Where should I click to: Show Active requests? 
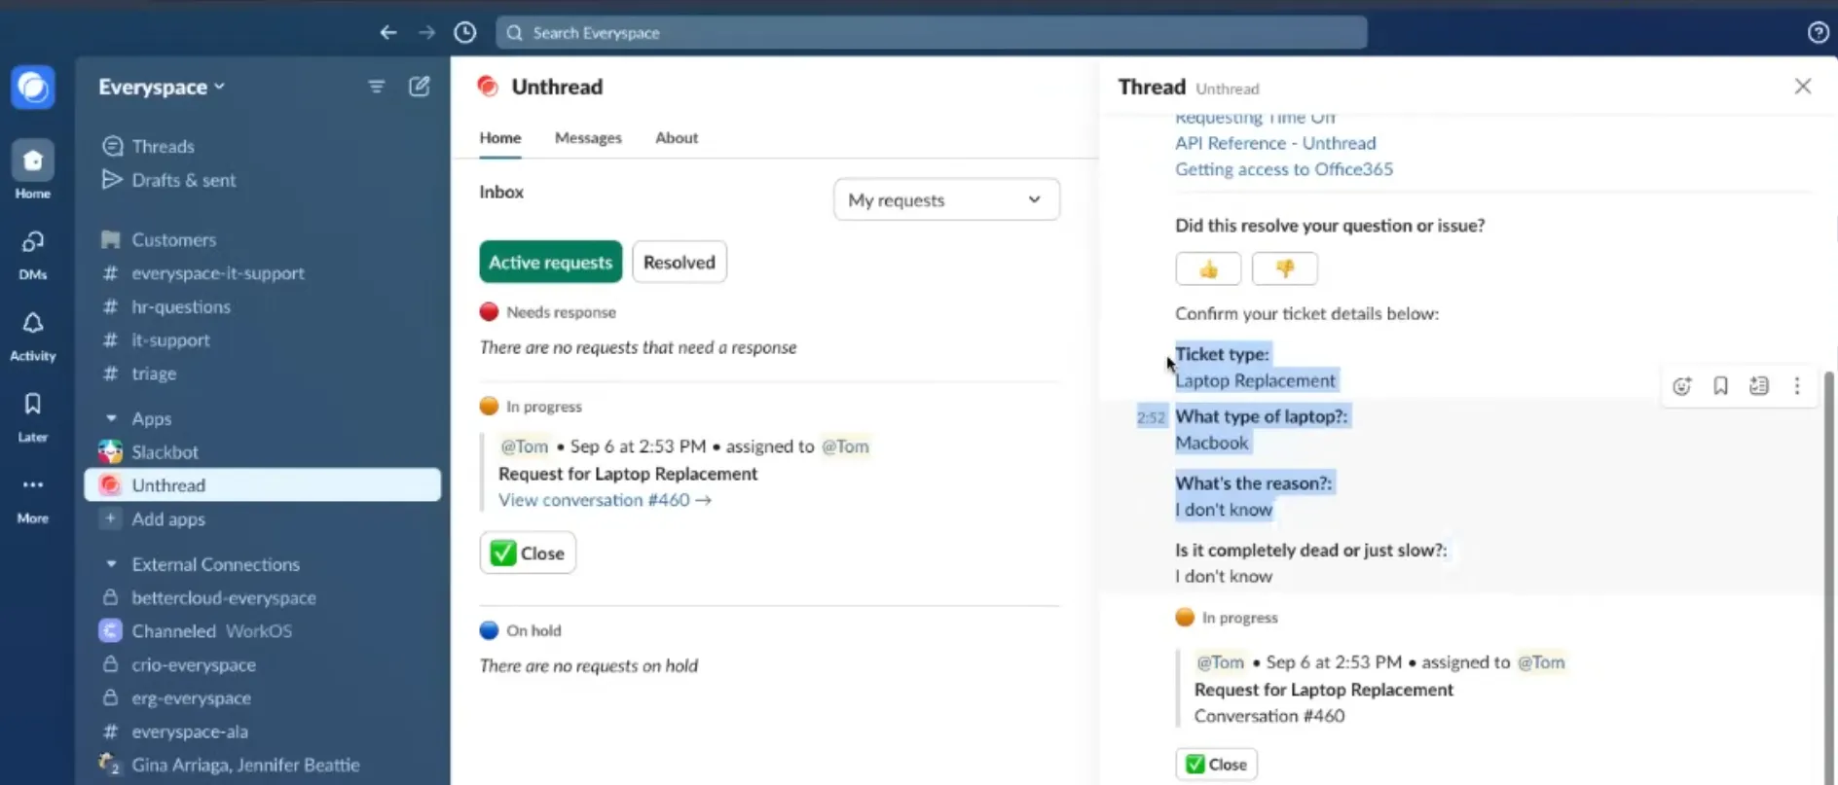(551, 262)
